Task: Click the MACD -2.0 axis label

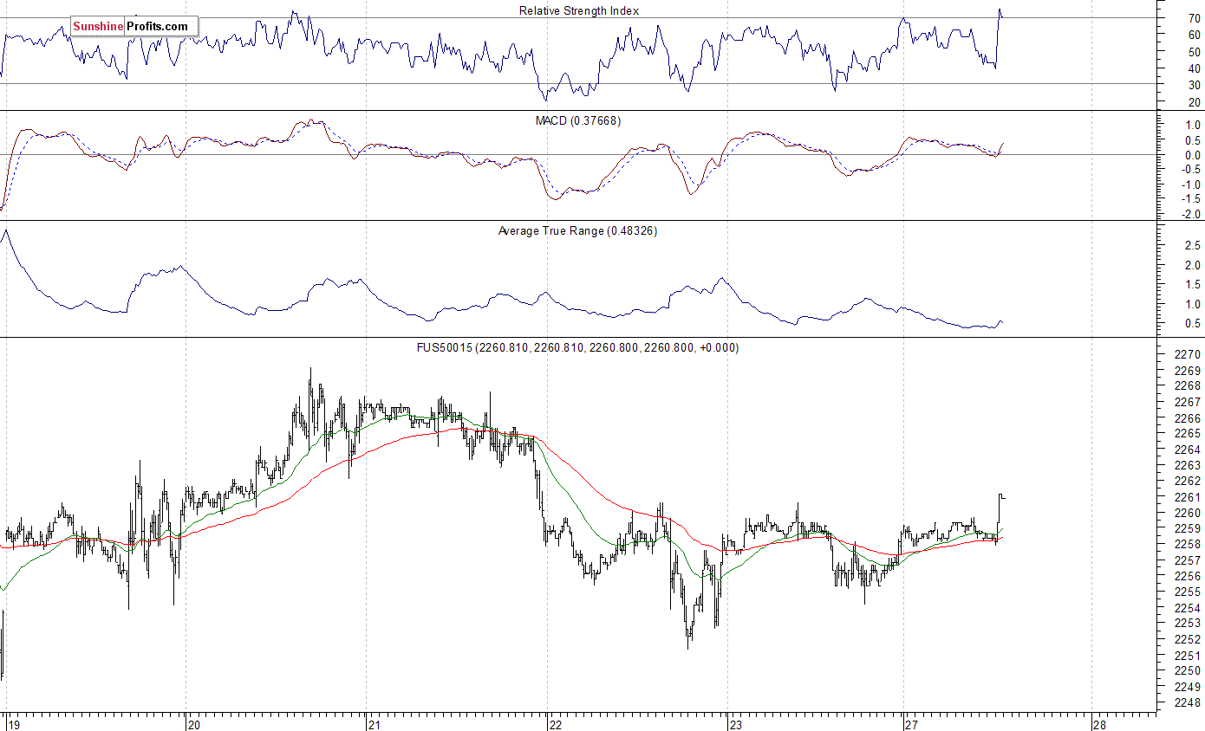Action: click(x=1190, y=214)
